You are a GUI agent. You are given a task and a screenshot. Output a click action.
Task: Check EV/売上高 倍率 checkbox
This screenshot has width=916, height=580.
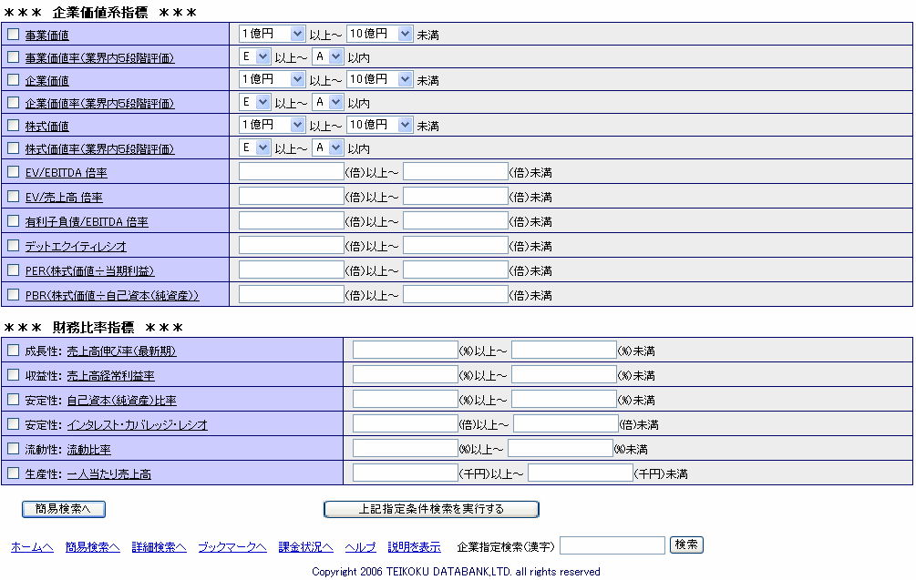[13, 197]
